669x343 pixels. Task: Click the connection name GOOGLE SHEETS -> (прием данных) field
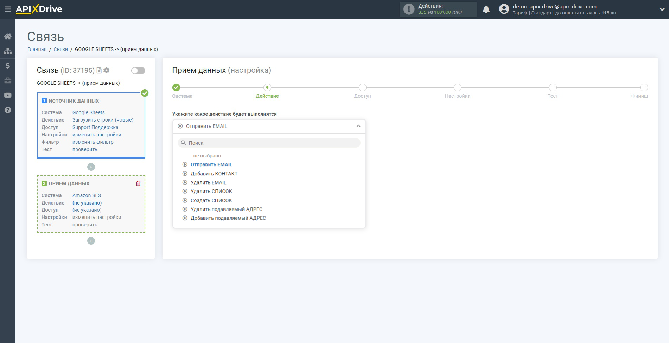[x=91, y=83]
